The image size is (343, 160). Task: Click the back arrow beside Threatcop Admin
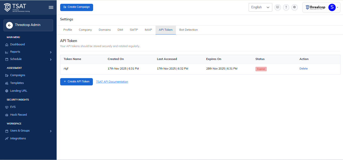[x=9, y=25]
